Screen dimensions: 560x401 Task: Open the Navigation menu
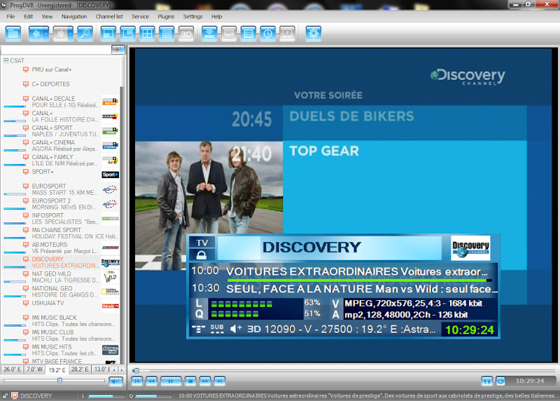click(x=74, y=16)
